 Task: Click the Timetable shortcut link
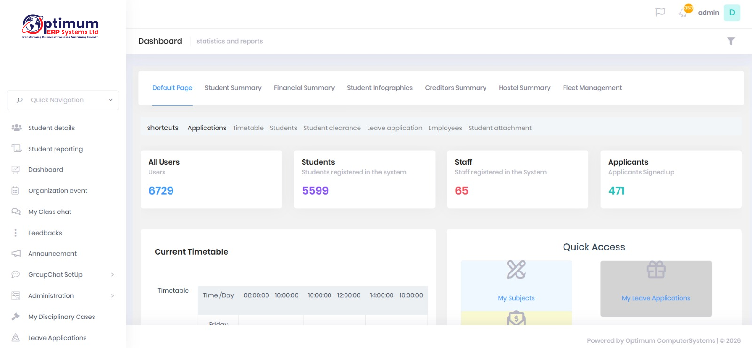[x=248, y=128]
